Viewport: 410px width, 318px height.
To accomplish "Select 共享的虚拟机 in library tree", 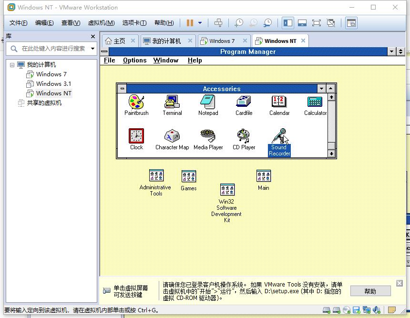I will click(44, 103).
